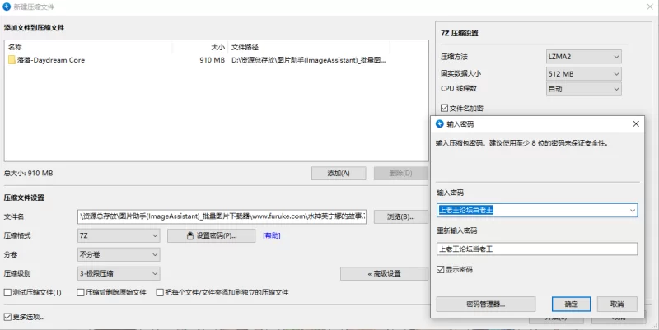The width and height of the screenshot is (659, 330).
Task: Uncheck the 更多选项 checkbox
Action: coord(8,316)
